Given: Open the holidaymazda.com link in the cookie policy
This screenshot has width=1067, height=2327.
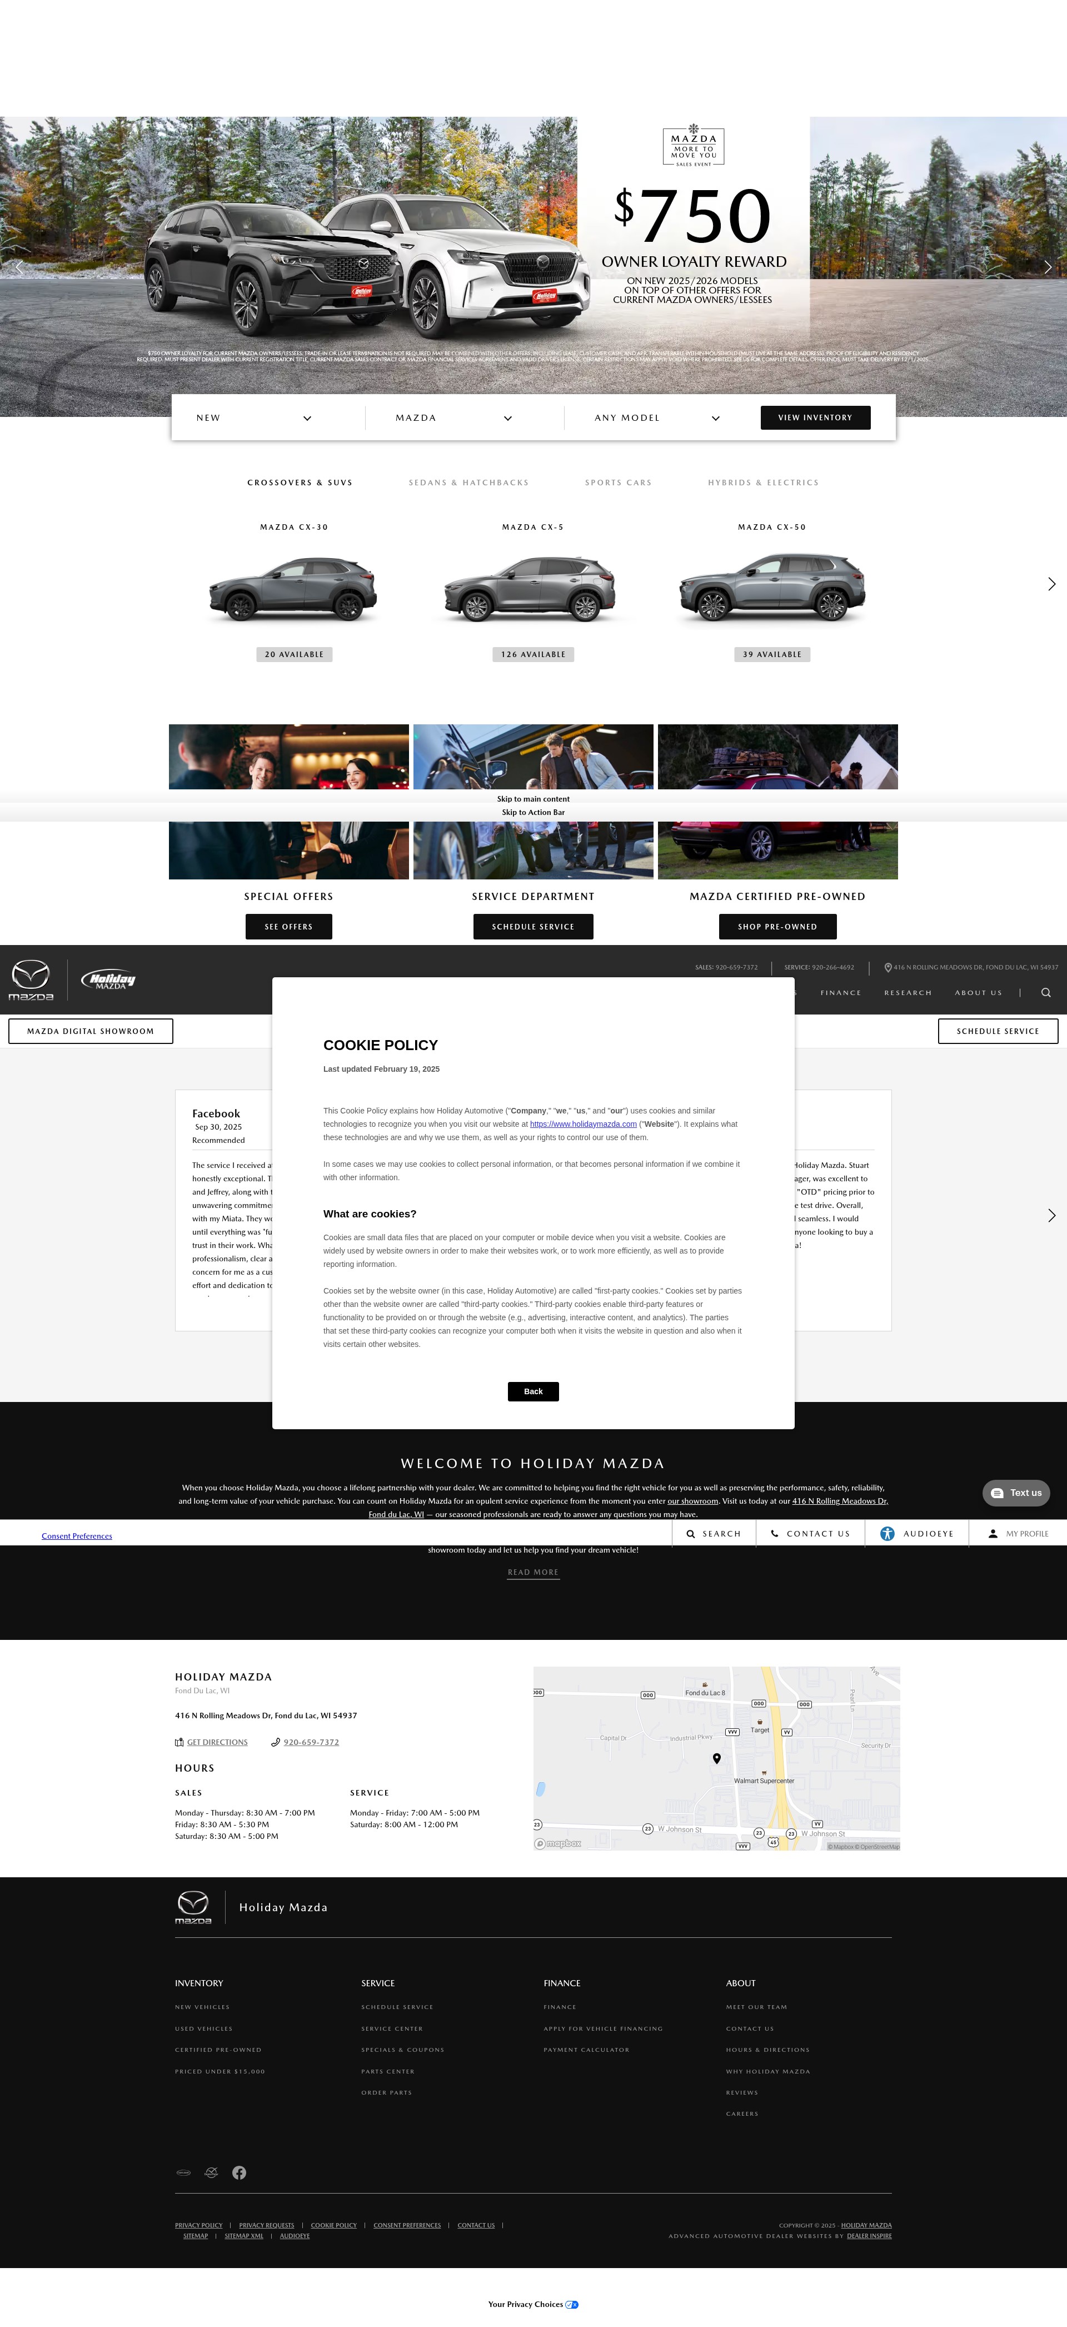Looking at the screenshot, I should [583, 1124].
